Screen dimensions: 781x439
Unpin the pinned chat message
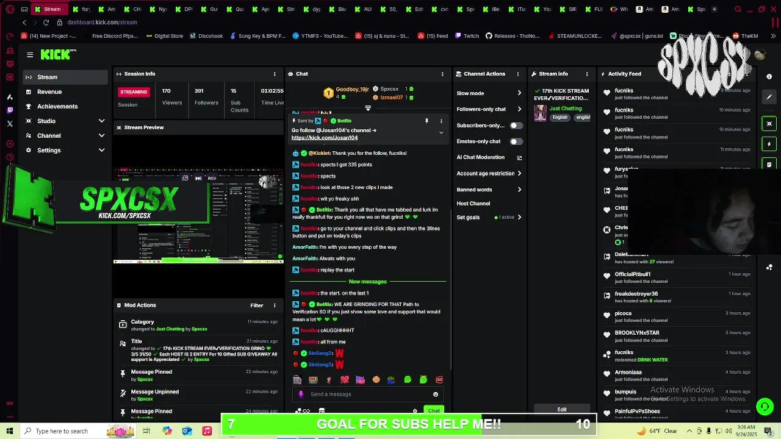point(426,121)
